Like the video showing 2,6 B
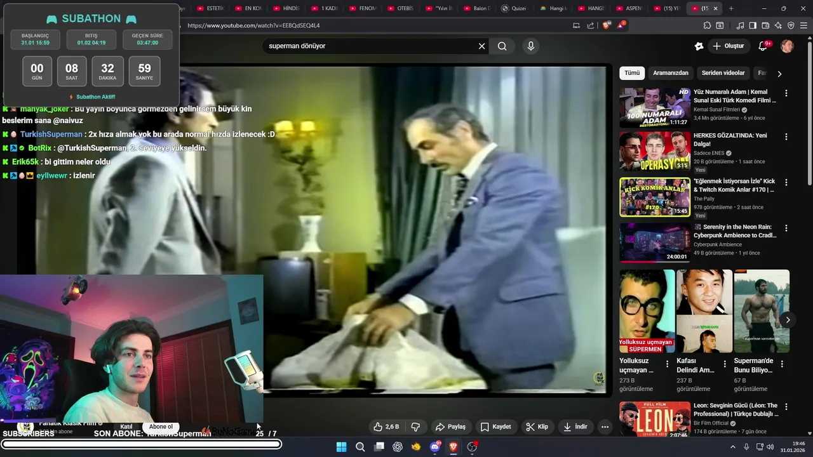This screenshot has height=457, width=813. (x=386, y=427)
